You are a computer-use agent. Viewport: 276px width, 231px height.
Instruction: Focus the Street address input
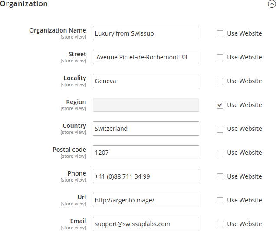(x=146, y=57)
